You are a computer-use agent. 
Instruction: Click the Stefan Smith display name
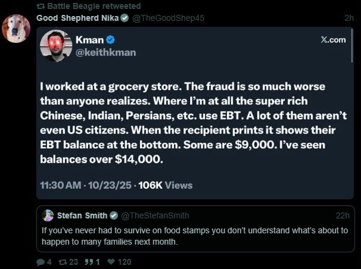[x=82, y=215]
